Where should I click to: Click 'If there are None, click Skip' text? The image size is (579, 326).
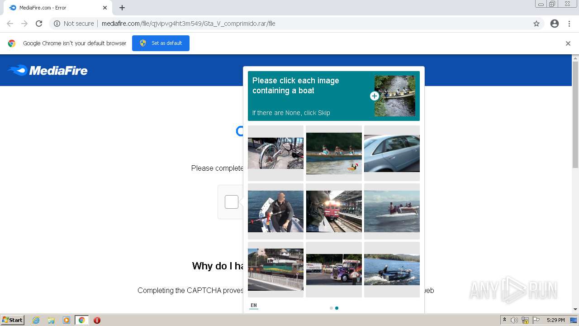pos(291,113)
